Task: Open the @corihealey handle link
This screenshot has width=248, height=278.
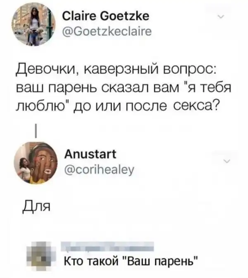Action: (99, 170)
